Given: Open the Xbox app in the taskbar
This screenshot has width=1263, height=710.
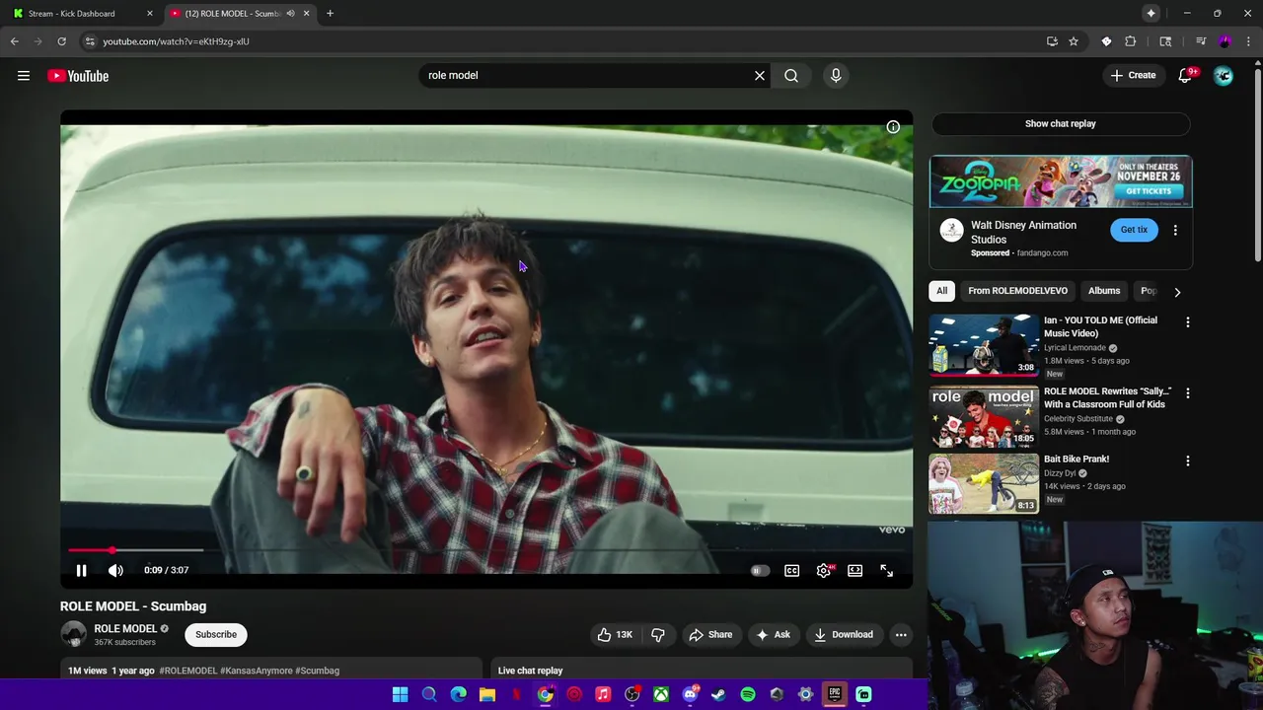Looking at the screenshot, I should click(661, 694).
